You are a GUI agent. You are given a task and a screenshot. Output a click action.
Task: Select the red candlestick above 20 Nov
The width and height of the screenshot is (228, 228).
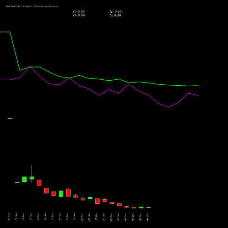pyautogui.click(x=76, y=197)
